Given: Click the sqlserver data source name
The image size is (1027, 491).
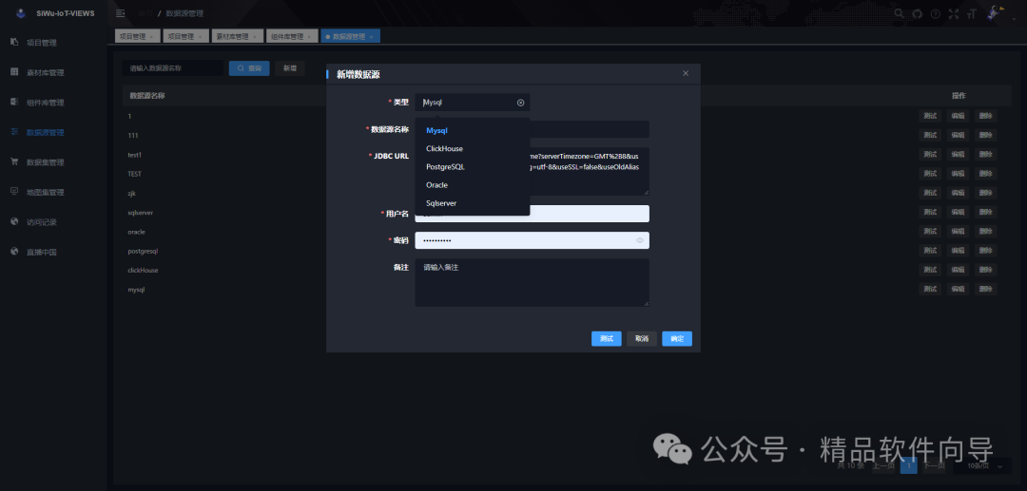Looking at the screenshot, I should click(x=141, y=213).
